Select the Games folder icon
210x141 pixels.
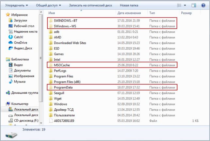(x=51, y=54)
